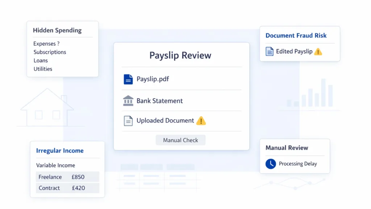
Task: Click the Bank Statement building icon
Action: (128, 101)
